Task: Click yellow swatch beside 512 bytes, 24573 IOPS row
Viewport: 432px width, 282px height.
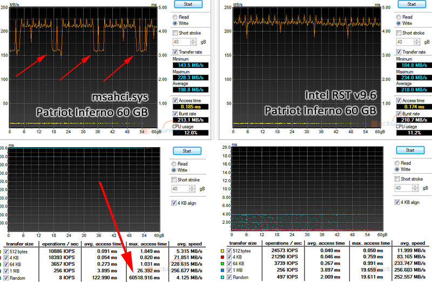Action: pyautogui.click(x=222, y=251)
